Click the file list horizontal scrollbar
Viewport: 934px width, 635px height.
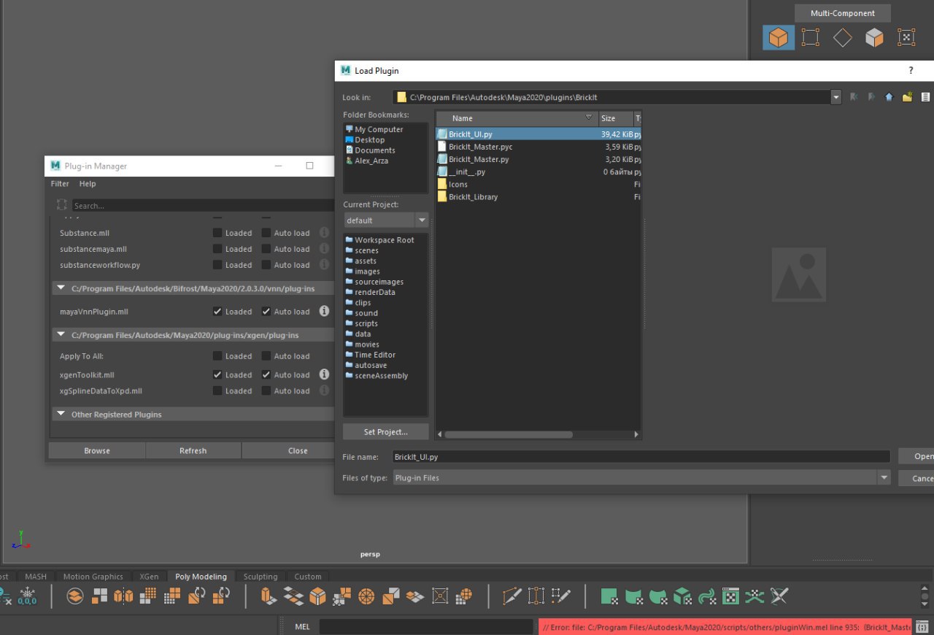click(509, 434)
